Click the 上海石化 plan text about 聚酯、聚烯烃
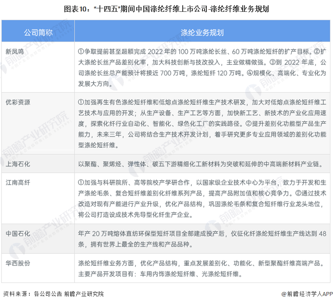The height and width of the screenshot is (303, 333). coord(201,164)
